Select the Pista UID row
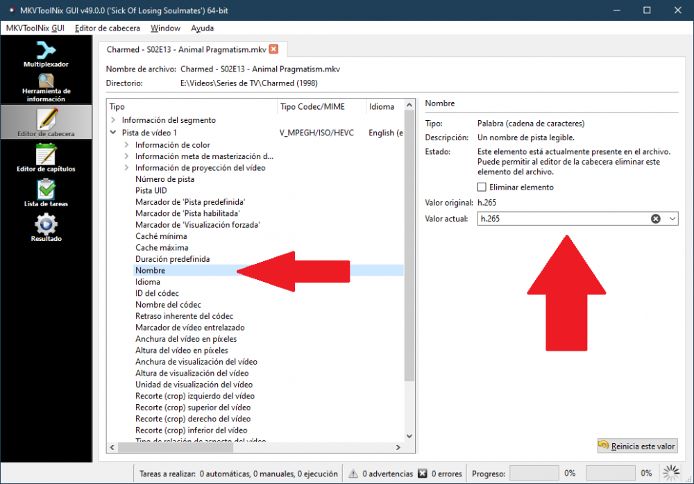Screen dimensions: 694x484 coord(151,191)
